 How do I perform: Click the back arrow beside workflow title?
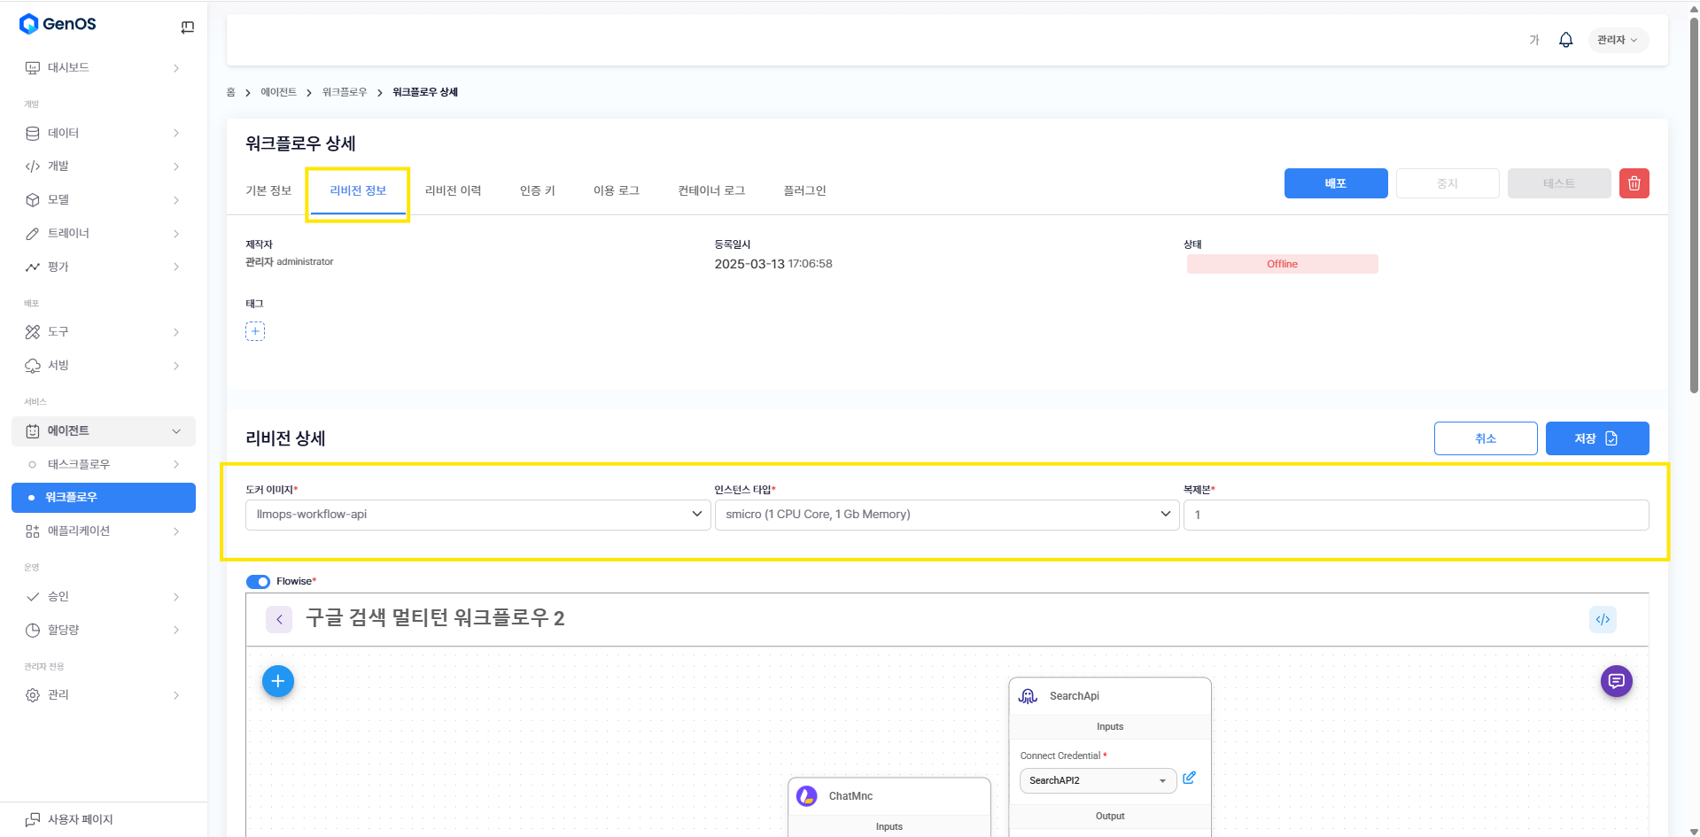point(279,619)
